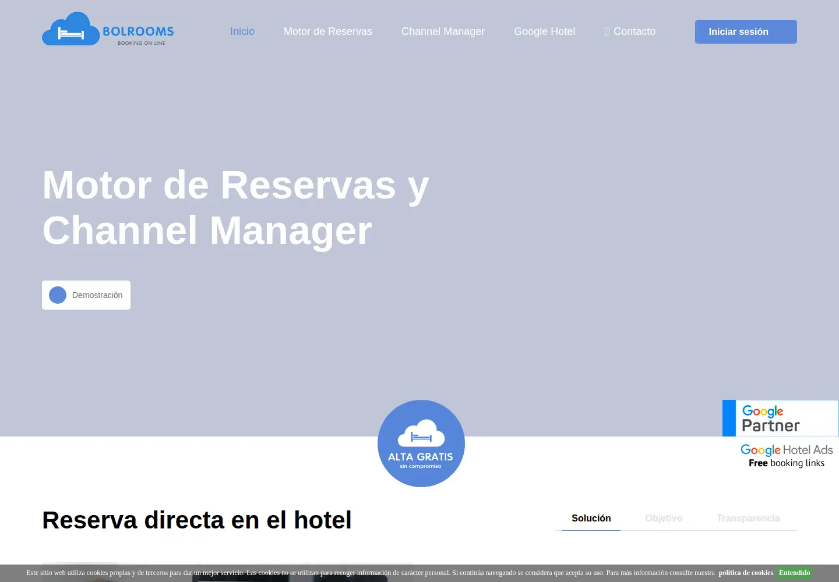Open the política de cookies link
This screenshot has height=582, width=839.
(x=746, y=573)
